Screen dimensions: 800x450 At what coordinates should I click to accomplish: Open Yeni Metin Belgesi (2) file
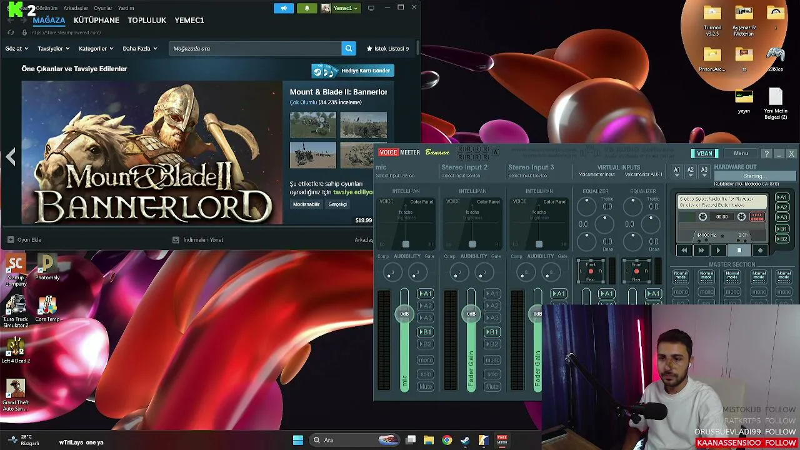pos(776,104)
